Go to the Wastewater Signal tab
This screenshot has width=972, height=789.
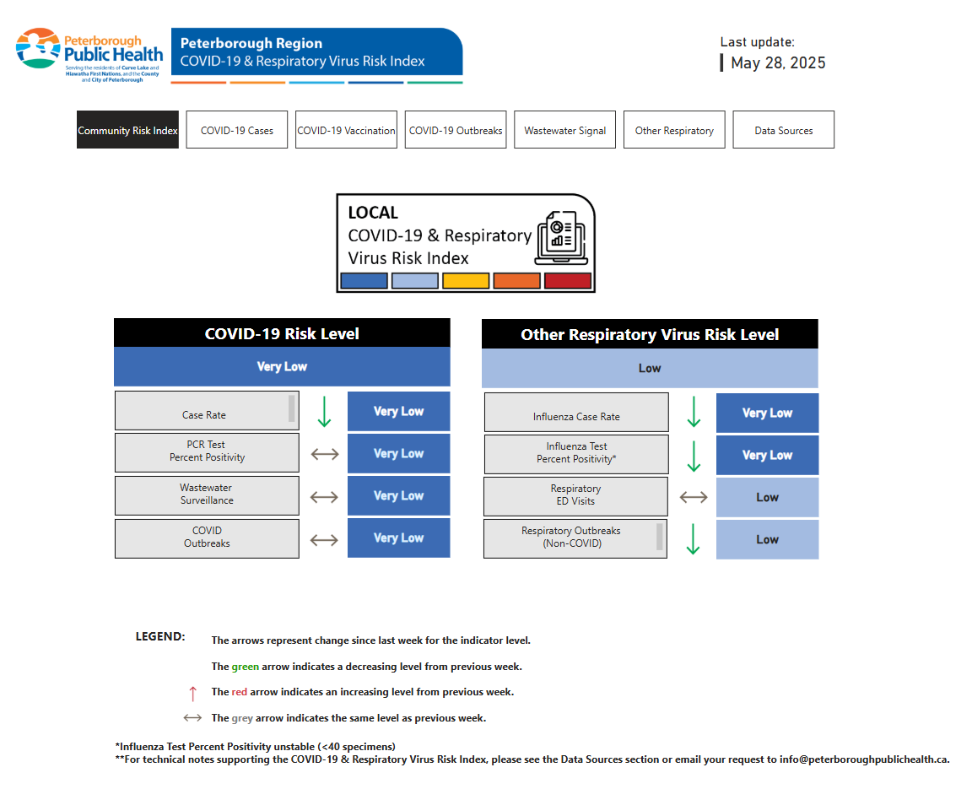pos(564,130)
